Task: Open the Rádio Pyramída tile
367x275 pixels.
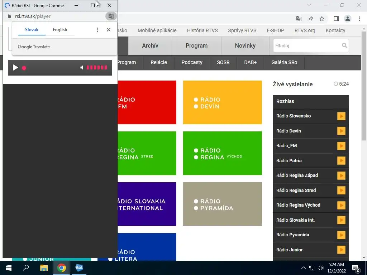Action: 222,204
